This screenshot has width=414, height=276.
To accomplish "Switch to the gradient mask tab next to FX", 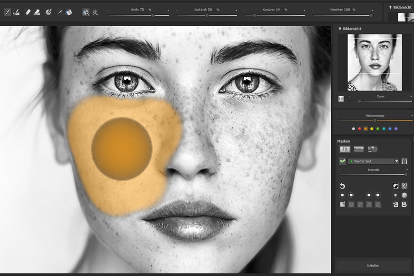I will (x=358, y=149).
